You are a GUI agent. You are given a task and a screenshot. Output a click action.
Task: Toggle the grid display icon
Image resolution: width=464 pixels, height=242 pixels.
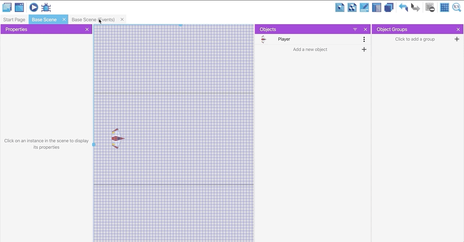coord(444,7)
